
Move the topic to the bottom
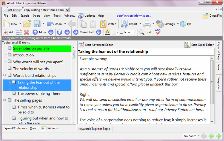[x=67, y=32]
